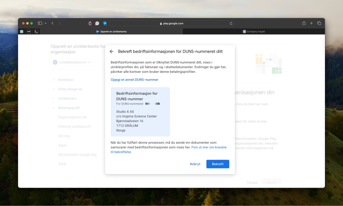Go back with the dialog's arrow icon

click(x=112, y=52)
